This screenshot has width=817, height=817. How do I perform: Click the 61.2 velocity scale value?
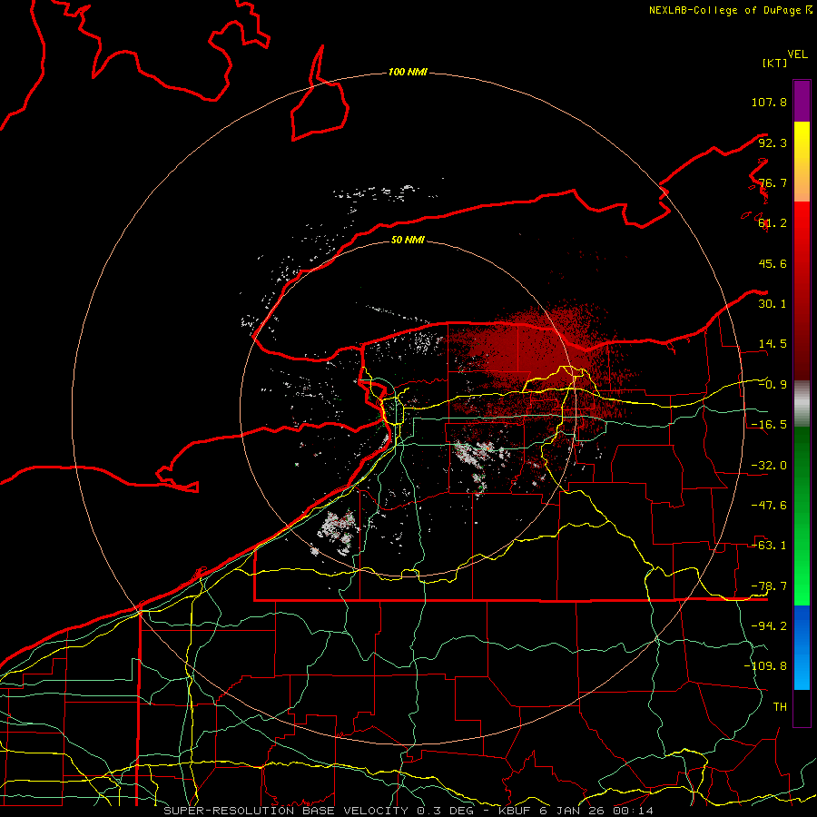773,223
